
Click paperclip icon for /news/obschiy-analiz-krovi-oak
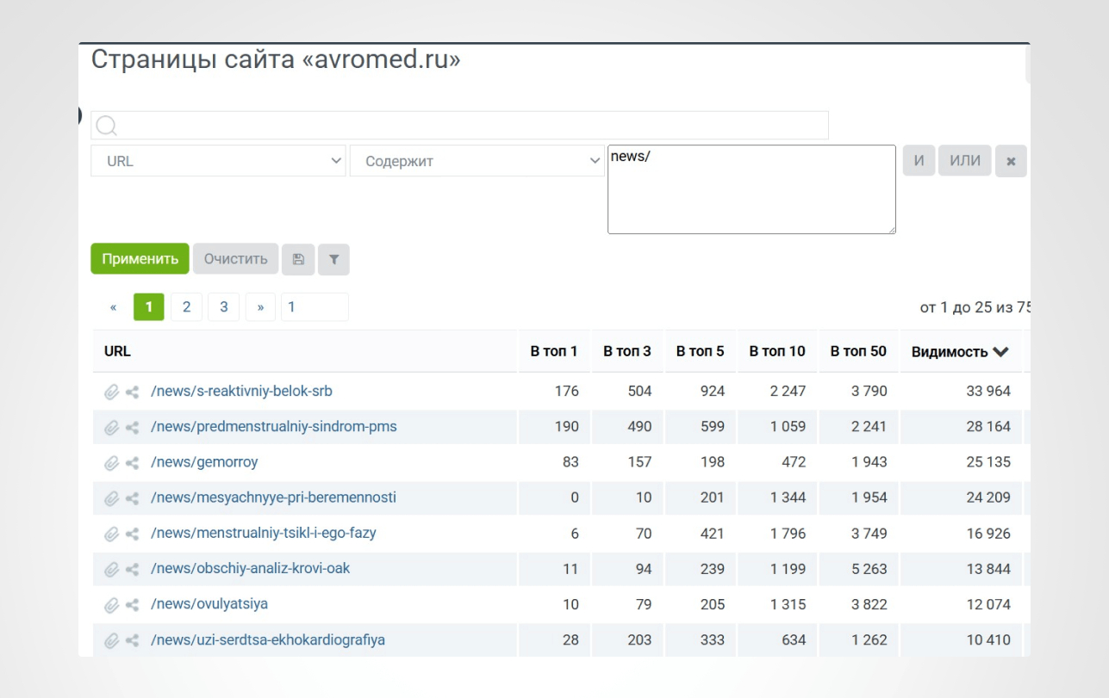point(111,569)
